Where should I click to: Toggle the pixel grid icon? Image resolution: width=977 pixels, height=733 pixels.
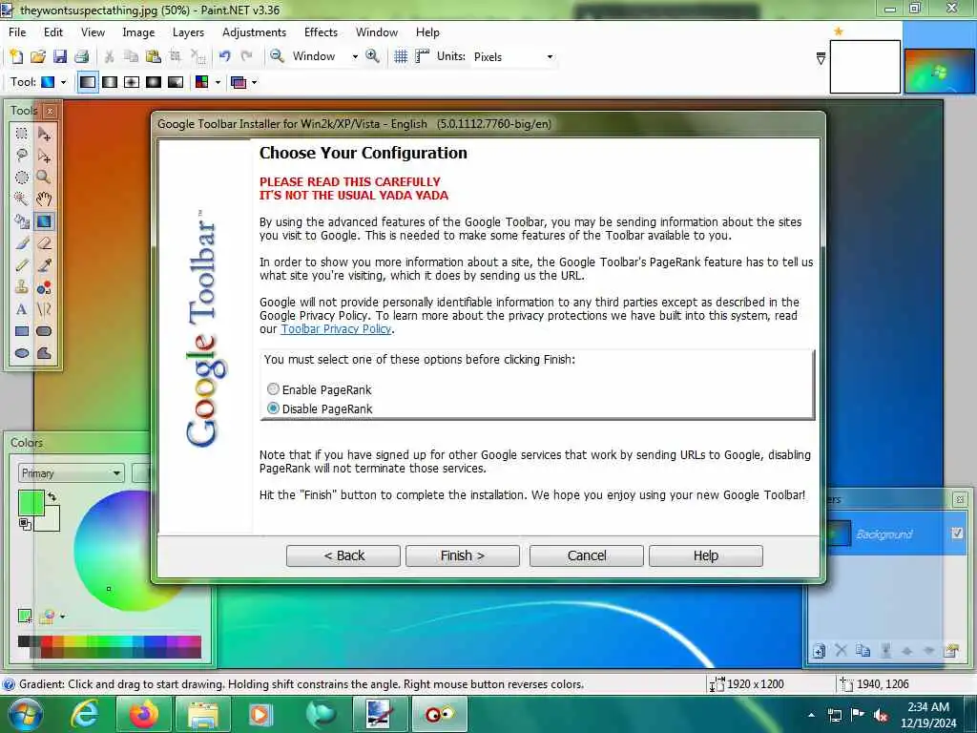[401, 56]
